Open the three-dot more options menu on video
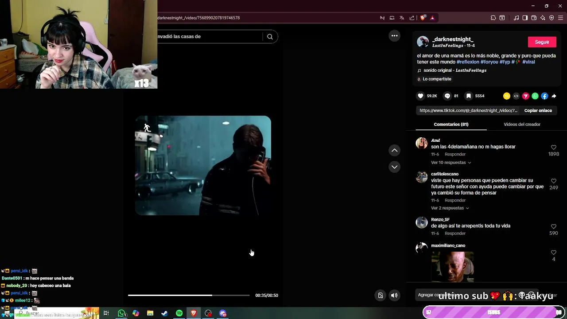The image size is (567, 319). [x=394, y=36]
